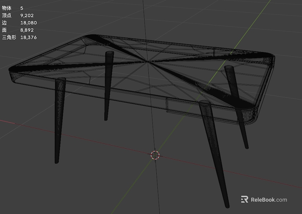Screen dimensions: 302x214
Task: Select the 顶点 statistics label
Action: (x=7, y=15)
